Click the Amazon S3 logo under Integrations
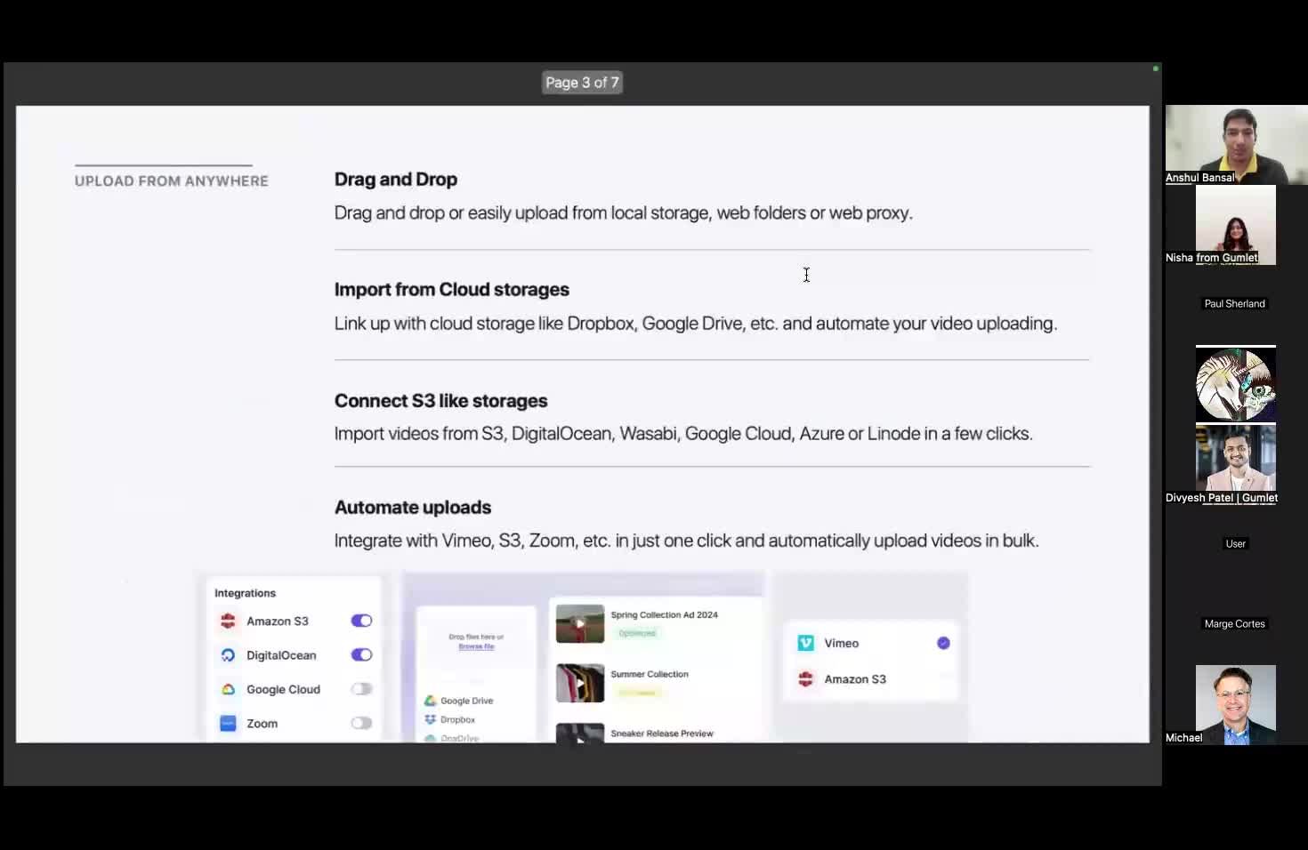 pyautogui.click(x=228, y=621)
